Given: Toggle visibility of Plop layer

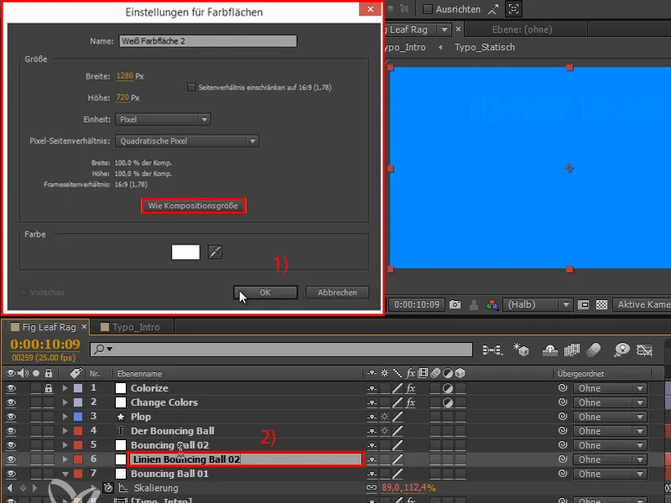Looking at the screenshot, I should (x=11, y=417).
